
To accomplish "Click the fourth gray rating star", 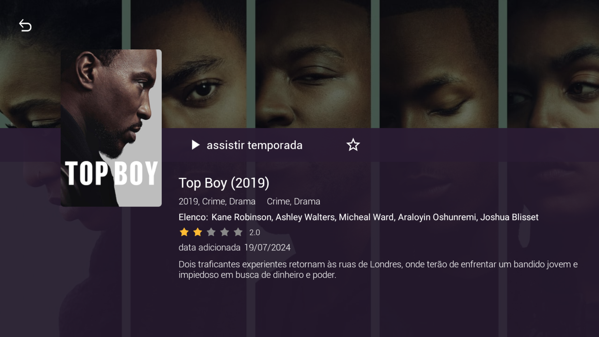I will (x=225, y=232).
